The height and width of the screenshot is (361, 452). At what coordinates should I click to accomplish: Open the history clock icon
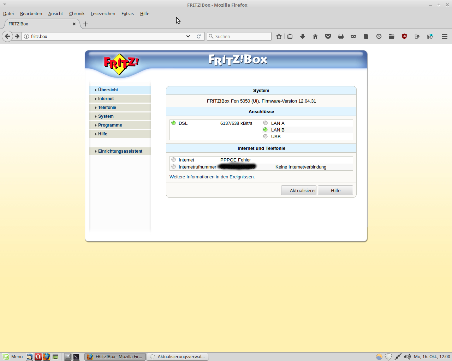379,36
